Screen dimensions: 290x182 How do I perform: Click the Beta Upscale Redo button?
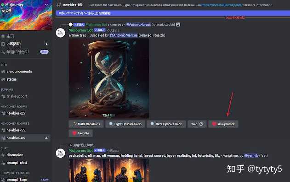point(166,124)
